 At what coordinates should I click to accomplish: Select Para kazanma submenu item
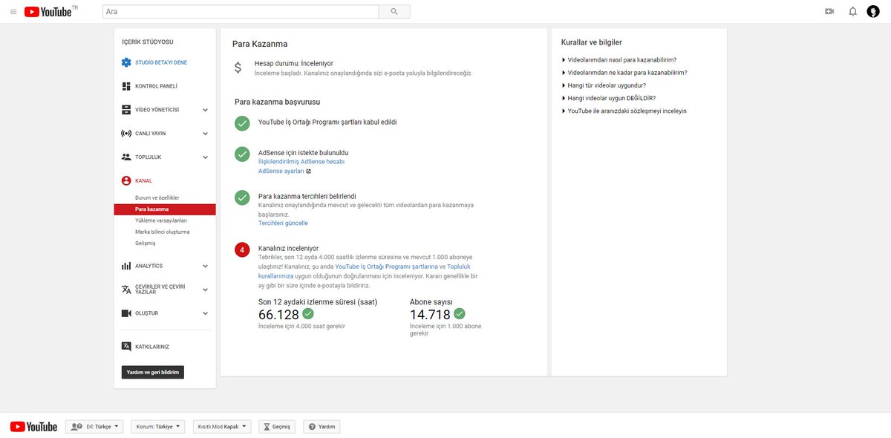[165, 209]
